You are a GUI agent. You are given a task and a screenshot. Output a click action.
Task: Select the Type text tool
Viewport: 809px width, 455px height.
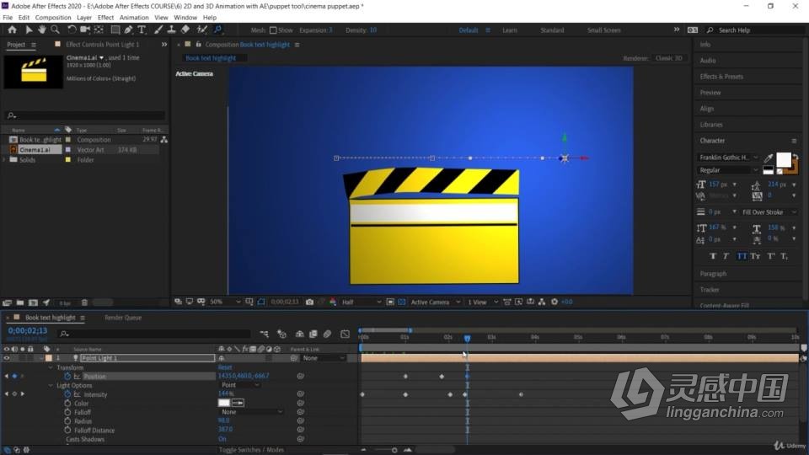click(142, 30)
